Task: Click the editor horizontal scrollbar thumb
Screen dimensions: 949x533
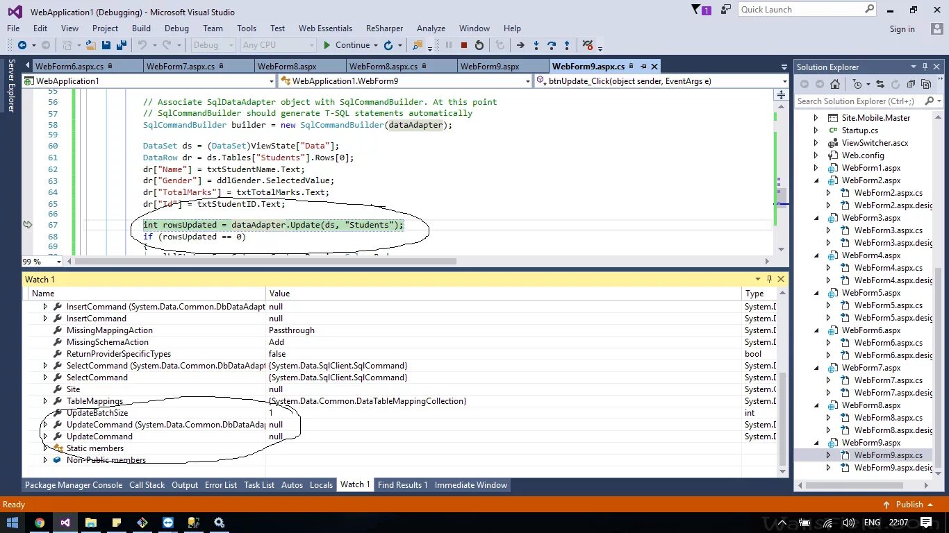Action: tap(265, 262)
